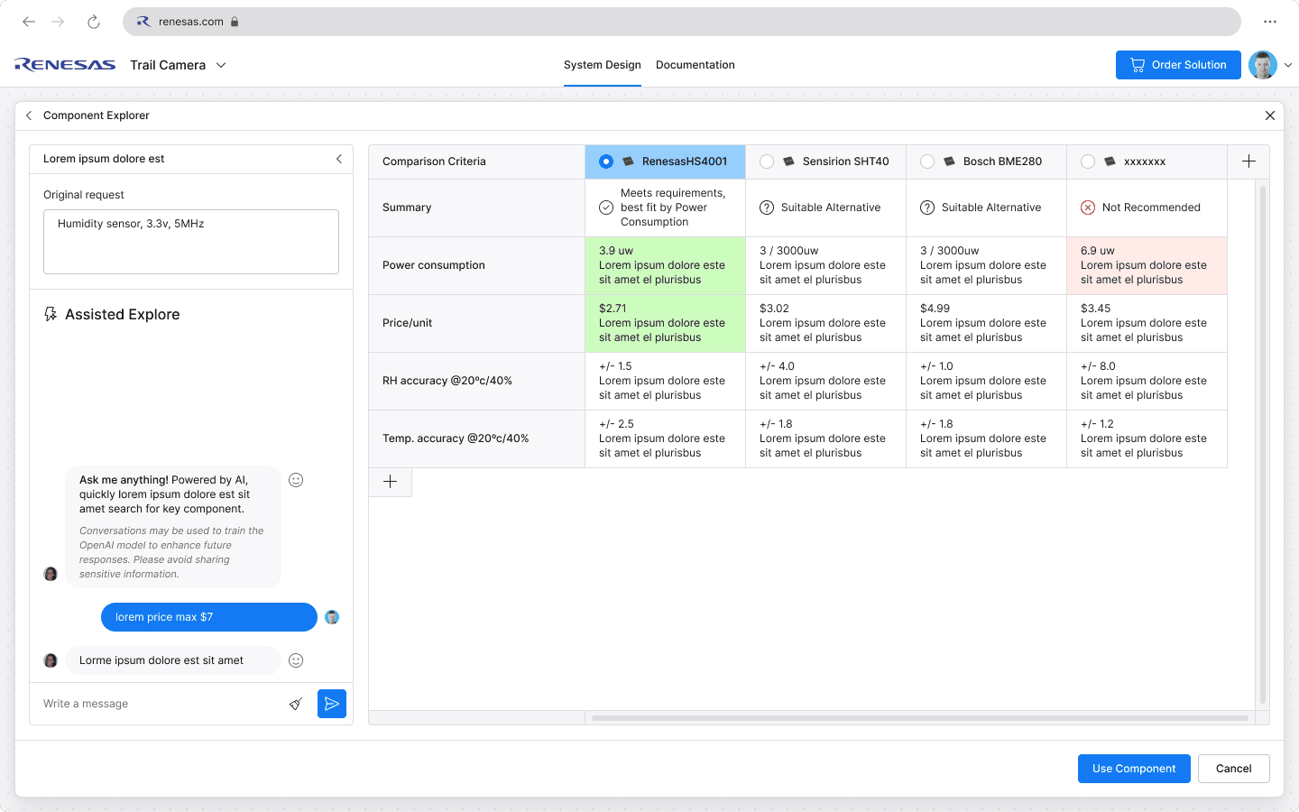Click the $3.02 Sensirion price cell
This screenshot has height=812, width=1299.
pyautogui.click(x=826, y=323)
